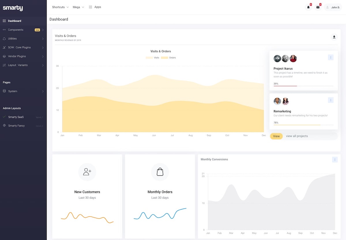Screen dimensions: 346x240
Task: Expand Components in the sidebar
Action: pyautogui.click(x=23, y=30)
